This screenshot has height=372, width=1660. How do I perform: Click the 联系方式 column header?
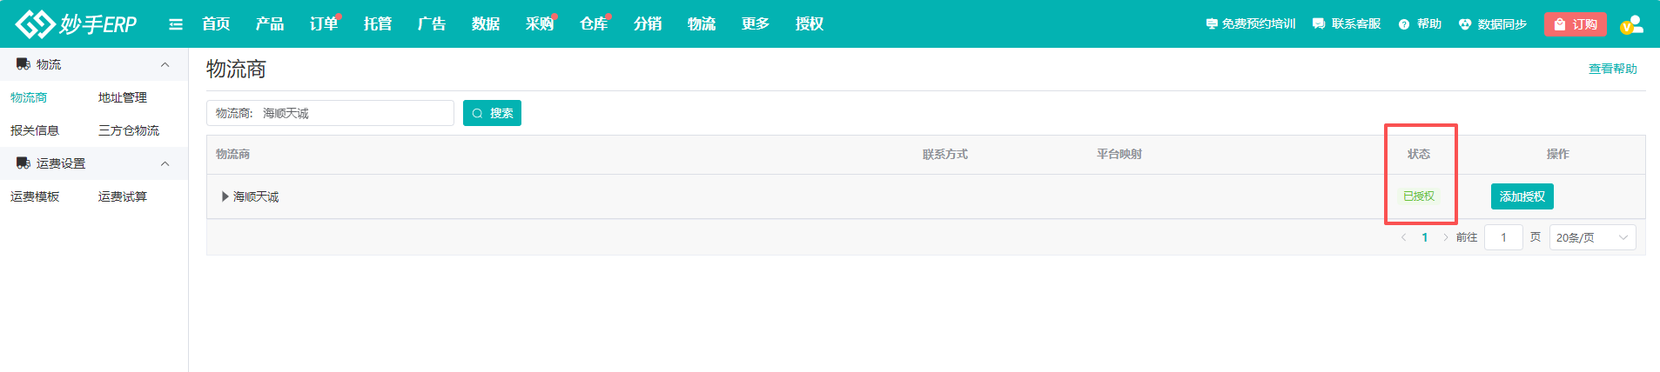(945, 154)
